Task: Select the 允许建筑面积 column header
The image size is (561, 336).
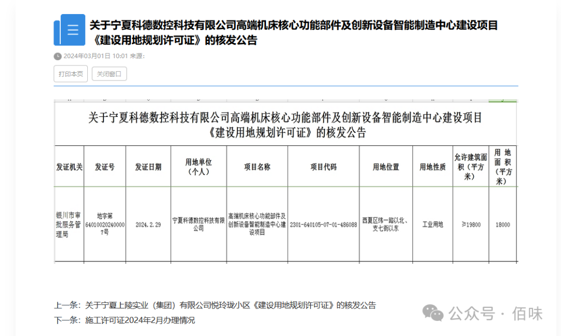Action: (x=471, y=167)
